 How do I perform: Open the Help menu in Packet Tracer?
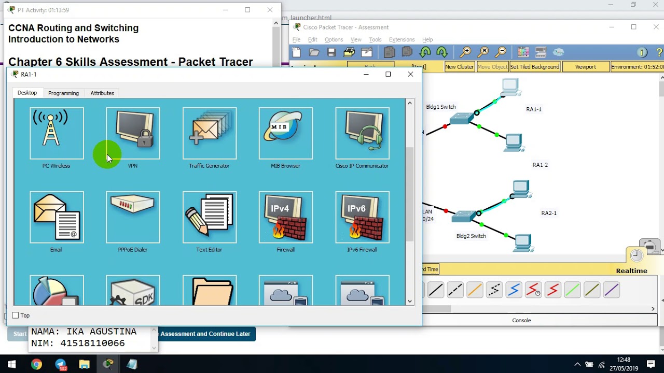427,39
